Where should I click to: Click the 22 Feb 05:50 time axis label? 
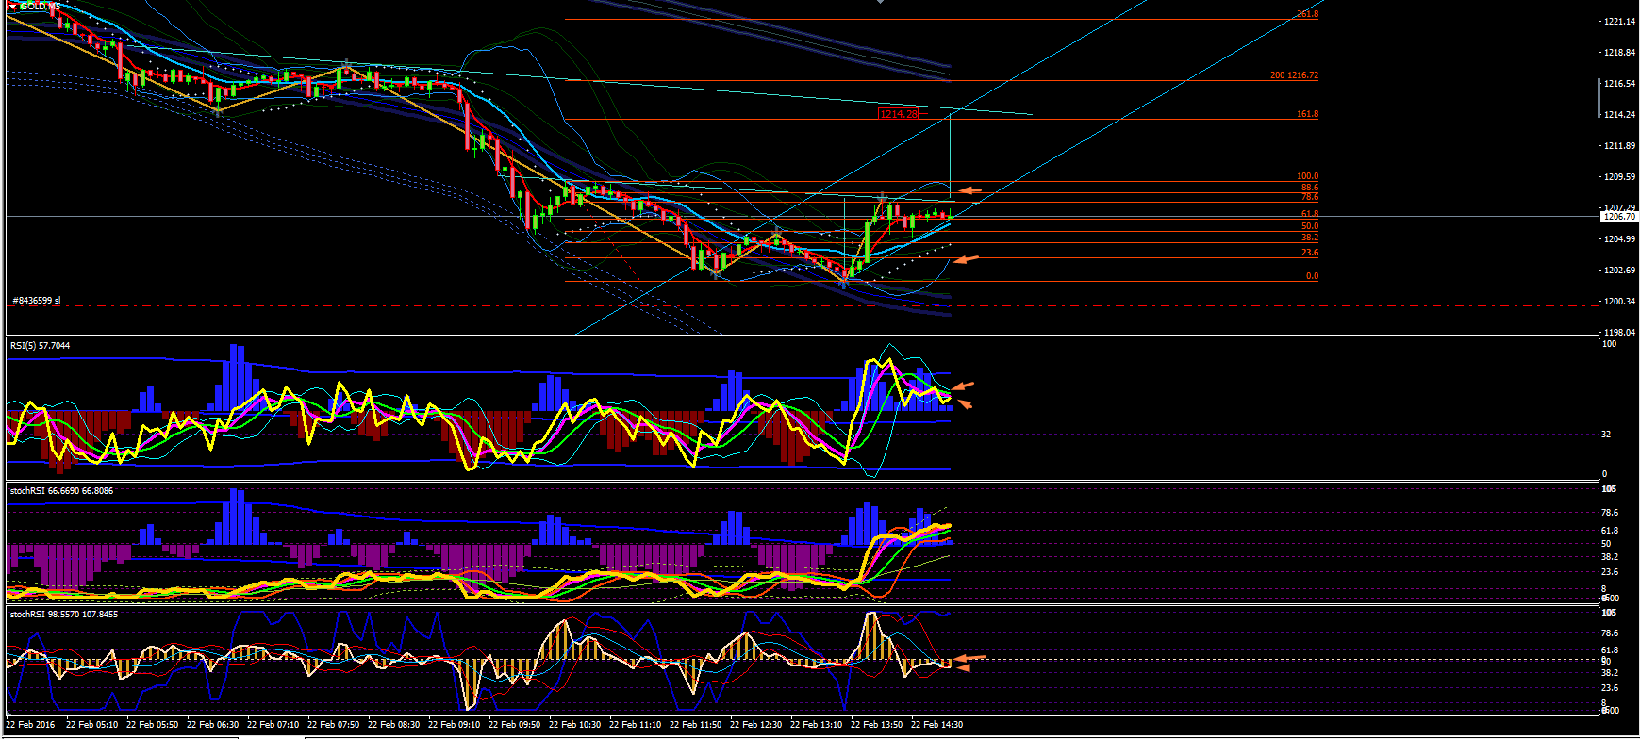click(153, 725)
